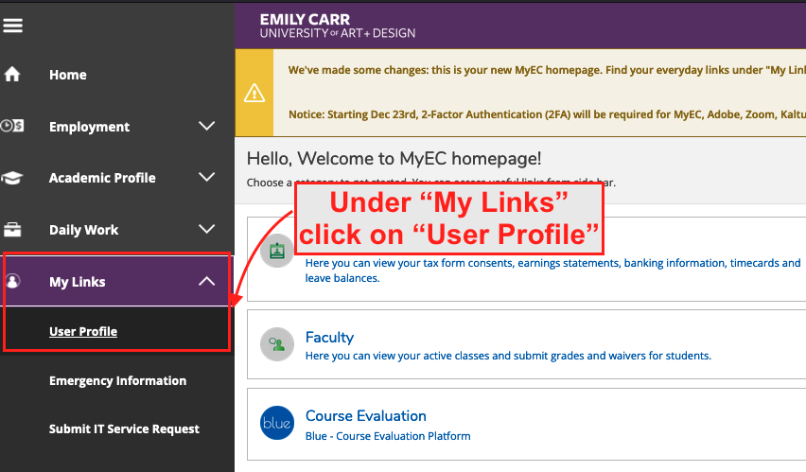Click the blue Course Evaluation icon
This screenshot has width=806, height=472.
point(277,423)
